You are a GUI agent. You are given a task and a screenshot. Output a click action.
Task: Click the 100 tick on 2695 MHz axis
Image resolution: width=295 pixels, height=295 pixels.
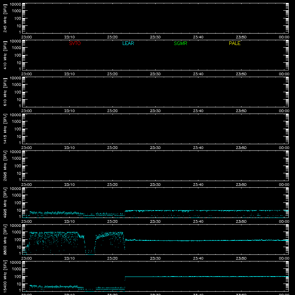(x=18, y=166)
